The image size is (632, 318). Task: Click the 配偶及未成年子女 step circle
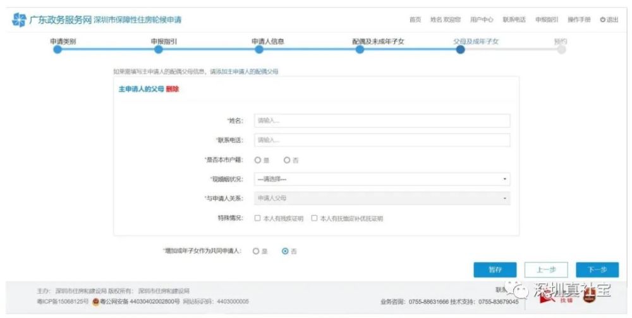(360, 49)
